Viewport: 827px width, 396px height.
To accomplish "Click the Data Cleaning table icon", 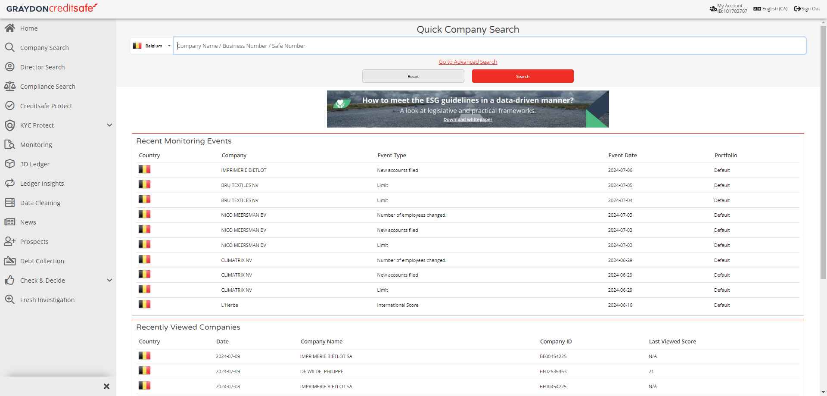I will click(10, 203).
